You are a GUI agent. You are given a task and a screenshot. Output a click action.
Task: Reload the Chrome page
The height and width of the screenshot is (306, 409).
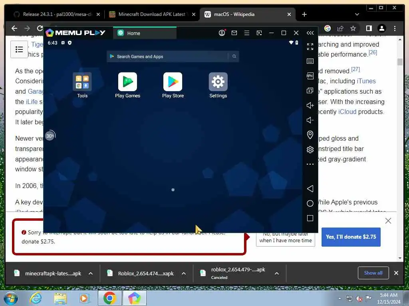click(40, 28)
